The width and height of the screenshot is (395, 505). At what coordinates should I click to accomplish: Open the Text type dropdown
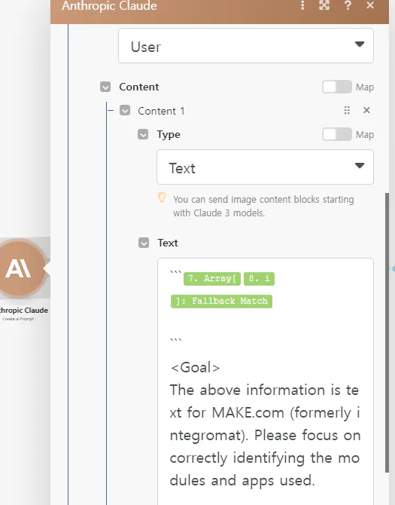point(265,167)
